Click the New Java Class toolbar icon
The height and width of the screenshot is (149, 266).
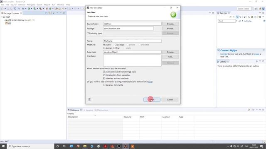pos(50,9)
